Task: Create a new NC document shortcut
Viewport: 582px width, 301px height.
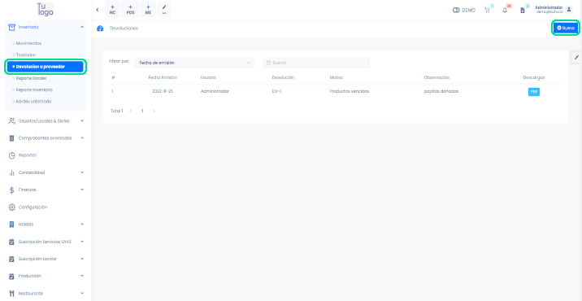Action: pos(112,10)
